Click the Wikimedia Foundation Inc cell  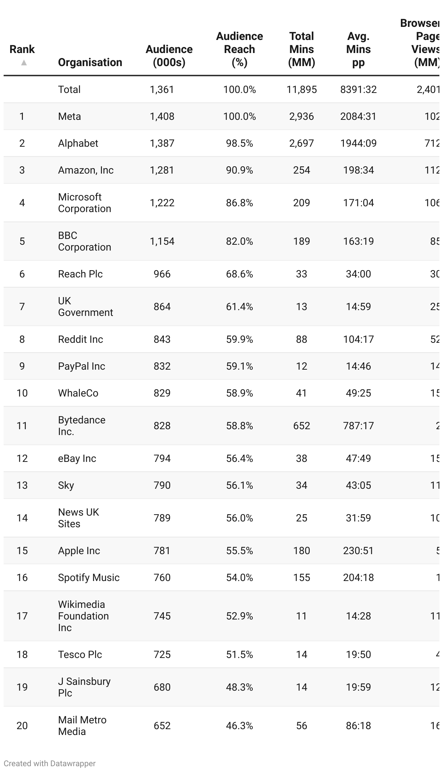point(83,616)
